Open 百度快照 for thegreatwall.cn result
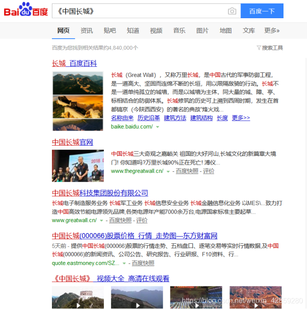 [187, 171]
